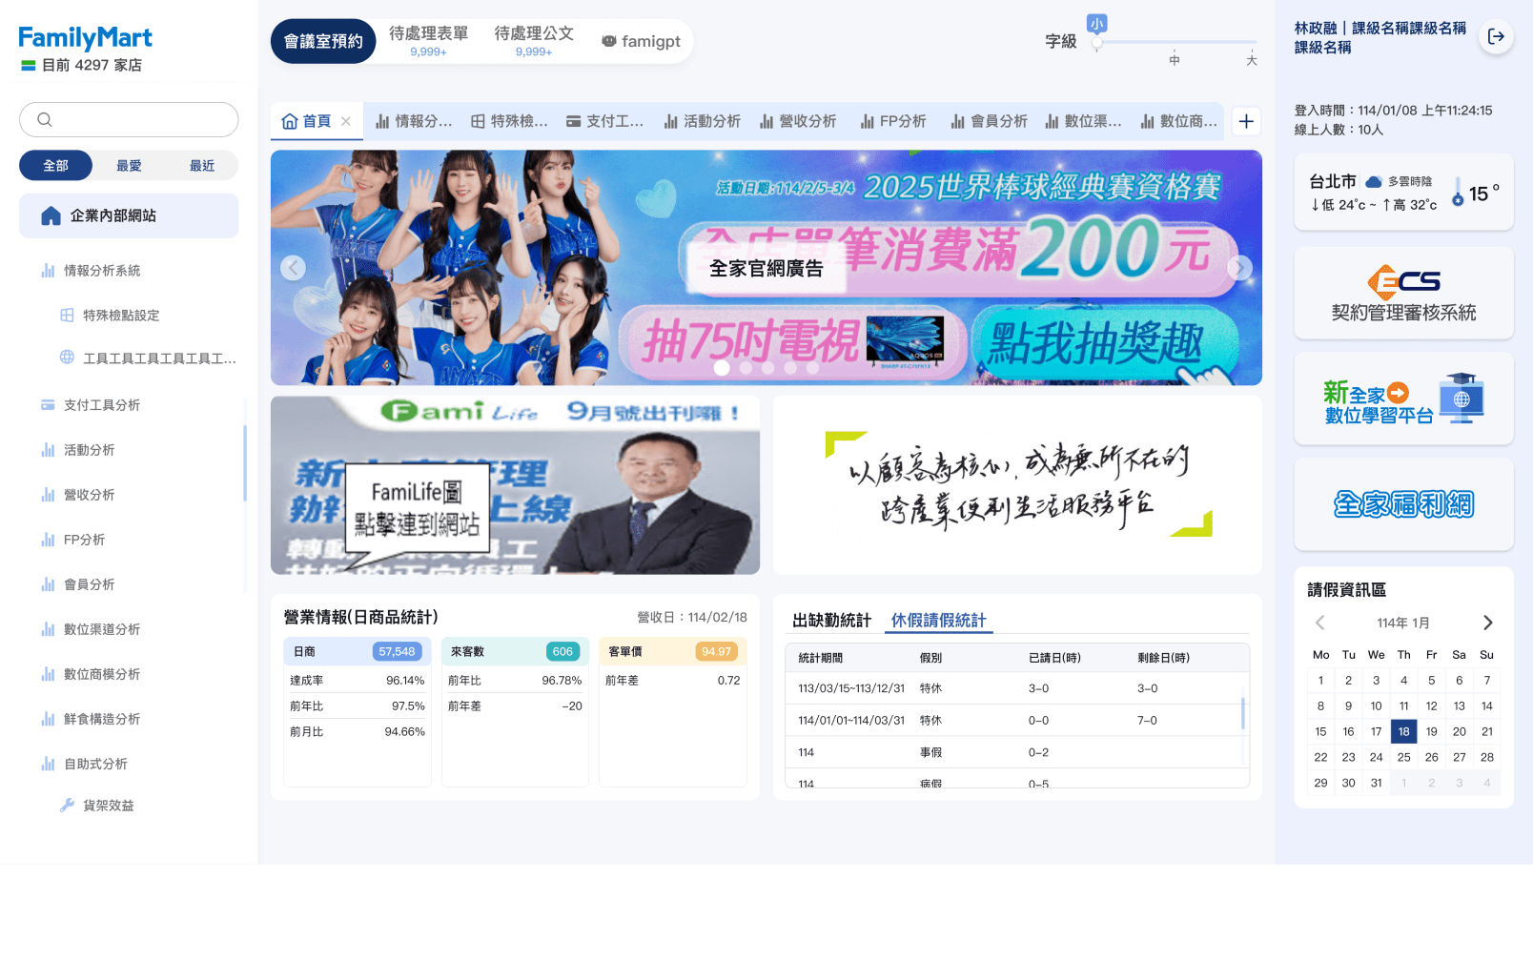Screen dimensions: 1533x961
Task: Select the 全部 filter
Action: 55,166
